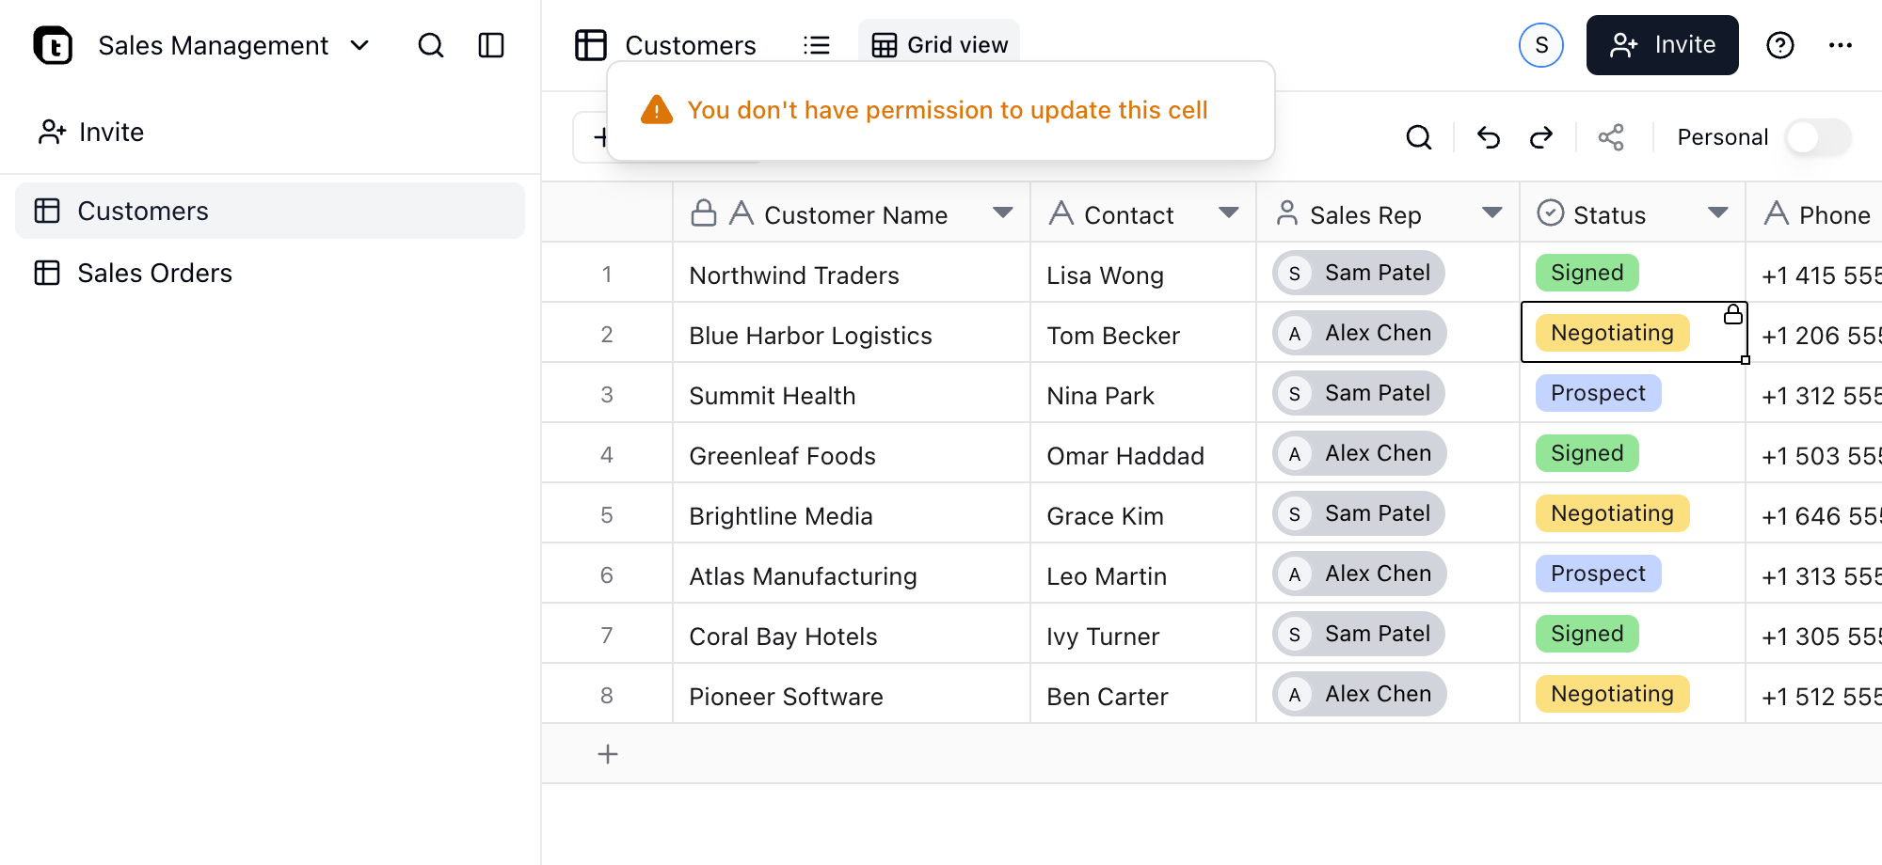Search records with toolbar magnifier icon
Viewport: 1882px width, 865px height.
(1419, 137)
